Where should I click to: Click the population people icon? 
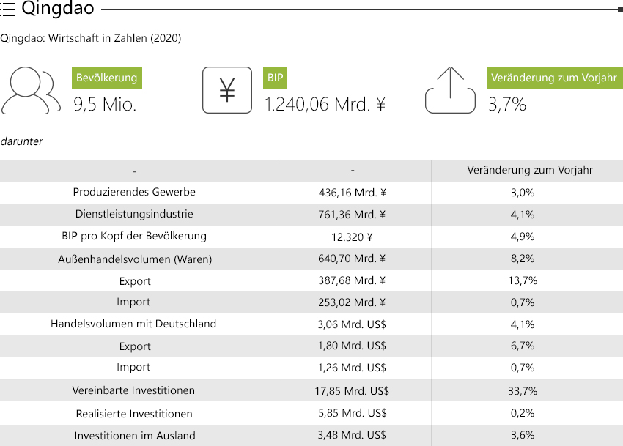31,91
